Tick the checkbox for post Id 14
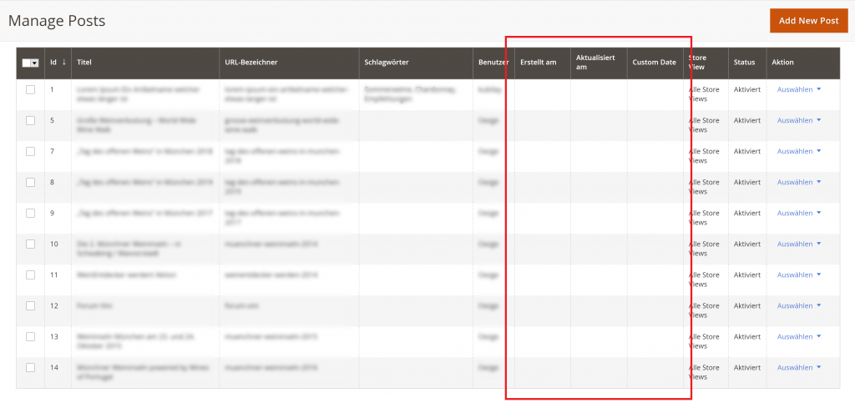The width and height of the screenshot is (855, 418). click(31, 367)
